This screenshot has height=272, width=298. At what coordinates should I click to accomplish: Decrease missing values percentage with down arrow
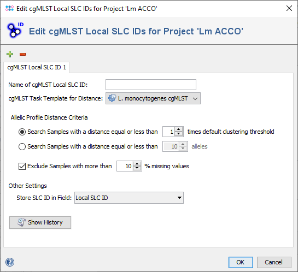click(x=137, y=168)
